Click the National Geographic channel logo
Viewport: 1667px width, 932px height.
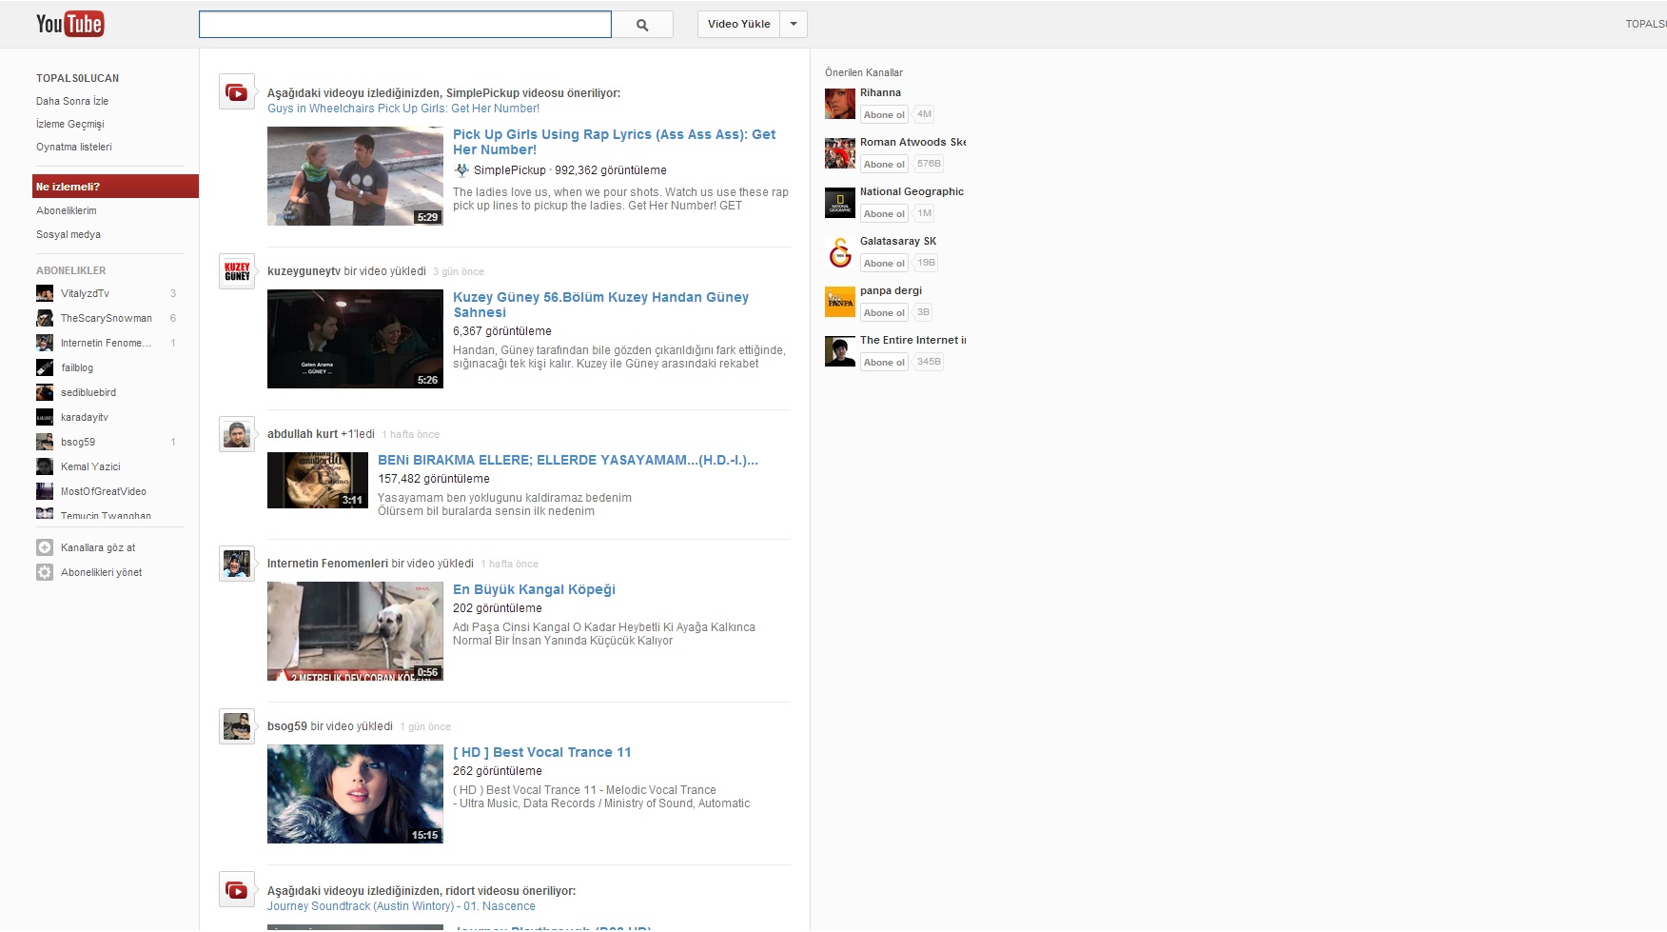[x=840, y=203]
